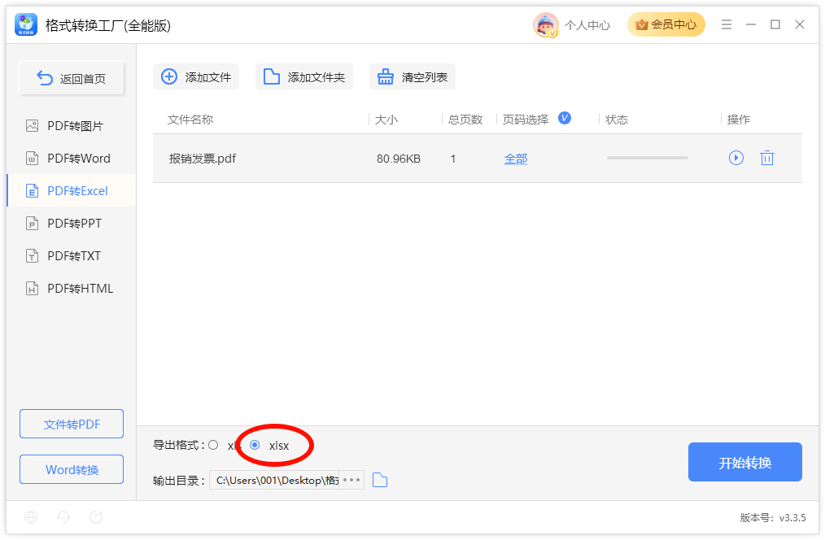Click the 全部 page selection link
825x540 pixels.
[x=516, y=159]
